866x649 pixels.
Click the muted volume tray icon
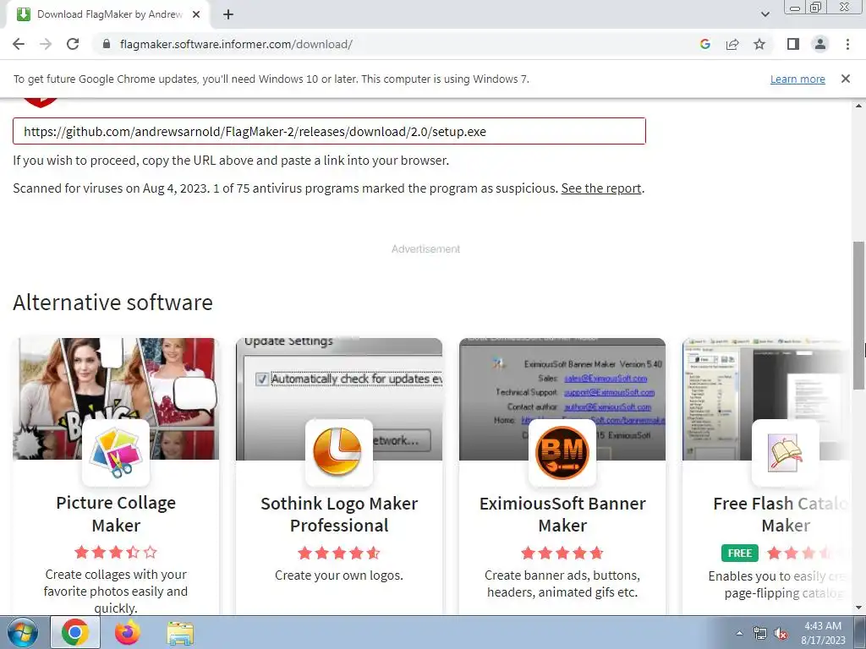[x=781, y=634]
